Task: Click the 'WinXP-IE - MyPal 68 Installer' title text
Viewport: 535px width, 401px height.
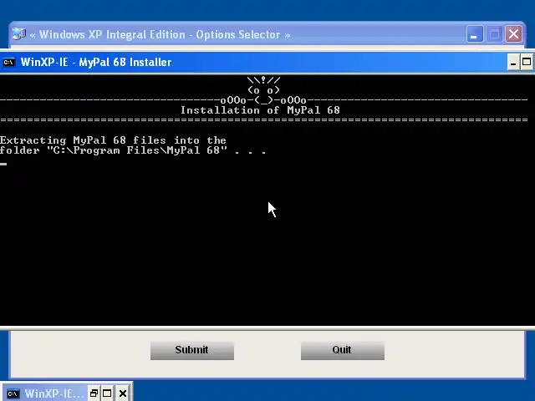Action: pyautogui.click(x=96, y=63)
